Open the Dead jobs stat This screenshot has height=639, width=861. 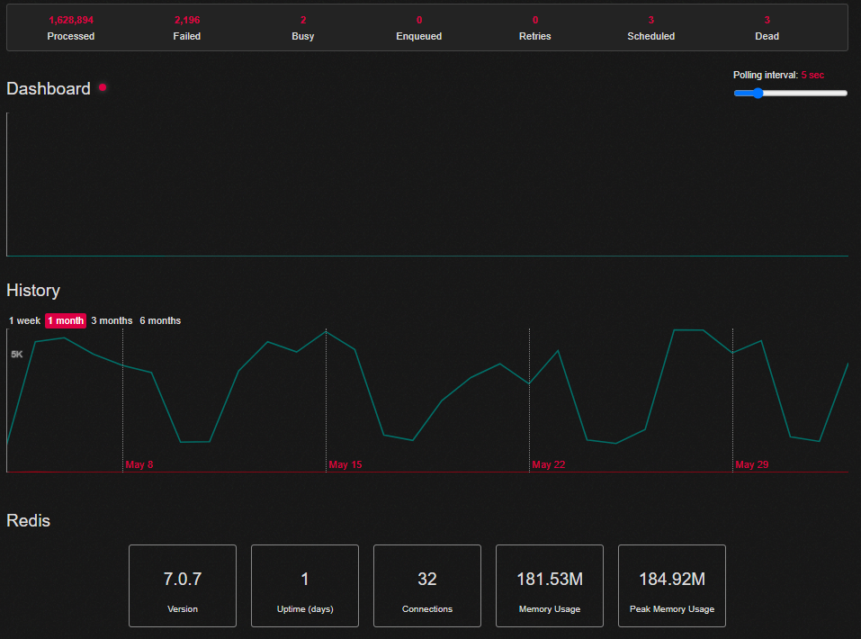767,28
